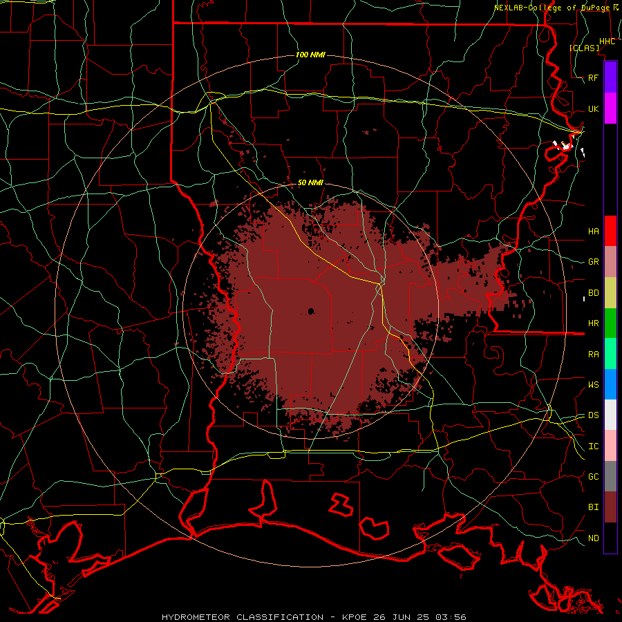Click the WS blue legend swatch

click(x=610, y=384)
